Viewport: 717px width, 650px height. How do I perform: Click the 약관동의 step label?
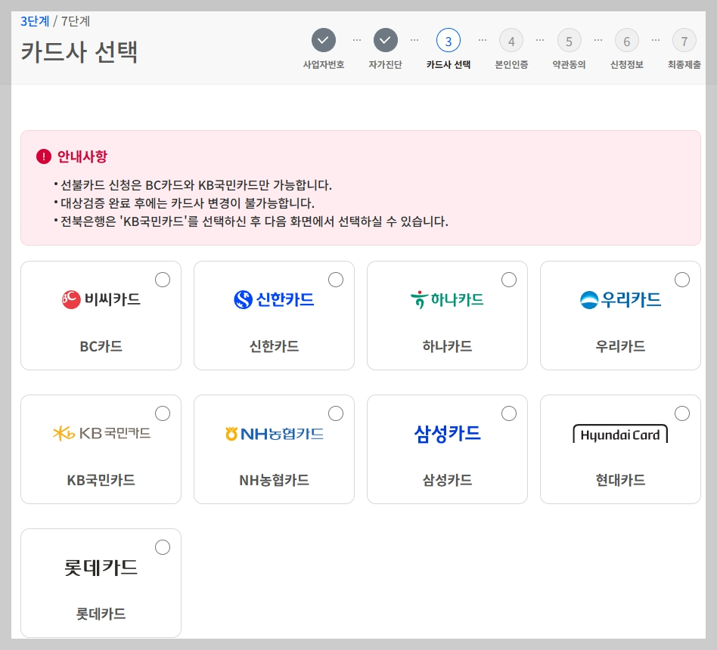[569, 64]
